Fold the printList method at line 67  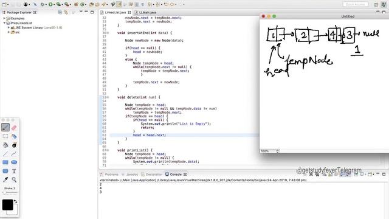[x=108, y=150]
